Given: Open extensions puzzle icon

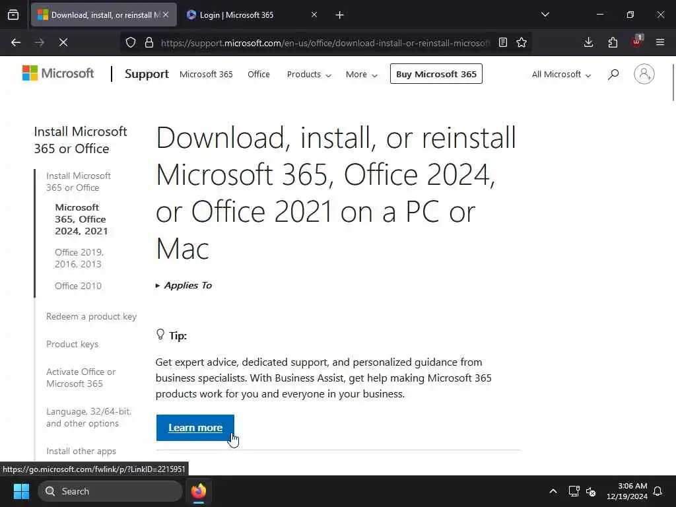Looking at the screenshot, I should 613,42.
